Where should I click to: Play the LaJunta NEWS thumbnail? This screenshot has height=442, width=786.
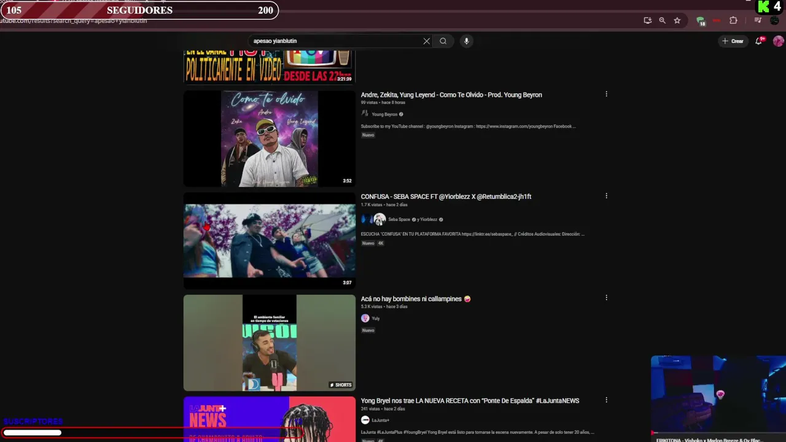(270, 419)
